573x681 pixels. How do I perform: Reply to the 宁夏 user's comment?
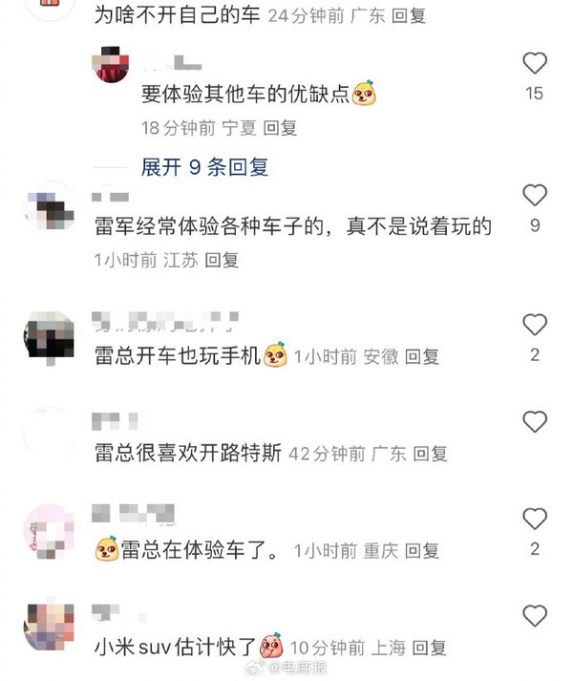point(280,128)
